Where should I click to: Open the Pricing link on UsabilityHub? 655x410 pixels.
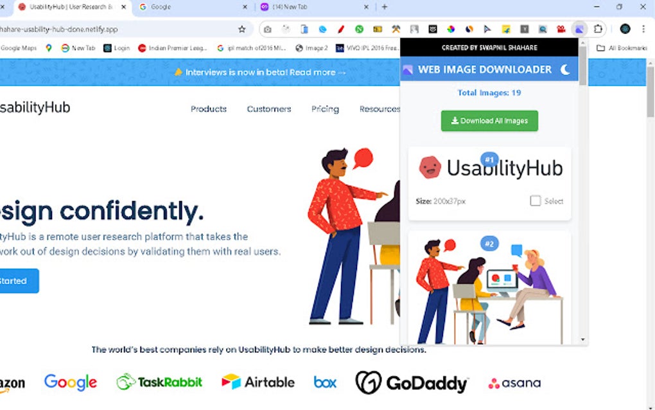pos(325,109)
